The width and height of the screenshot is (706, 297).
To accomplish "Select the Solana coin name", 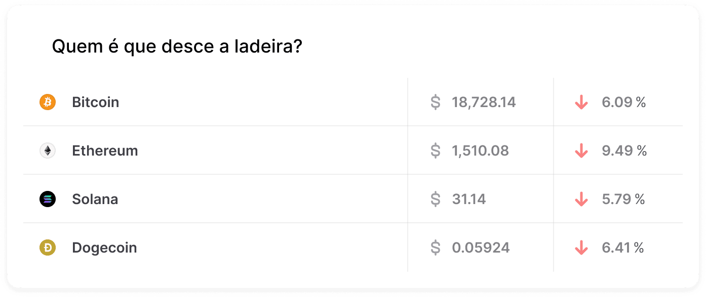I will 95,200.
